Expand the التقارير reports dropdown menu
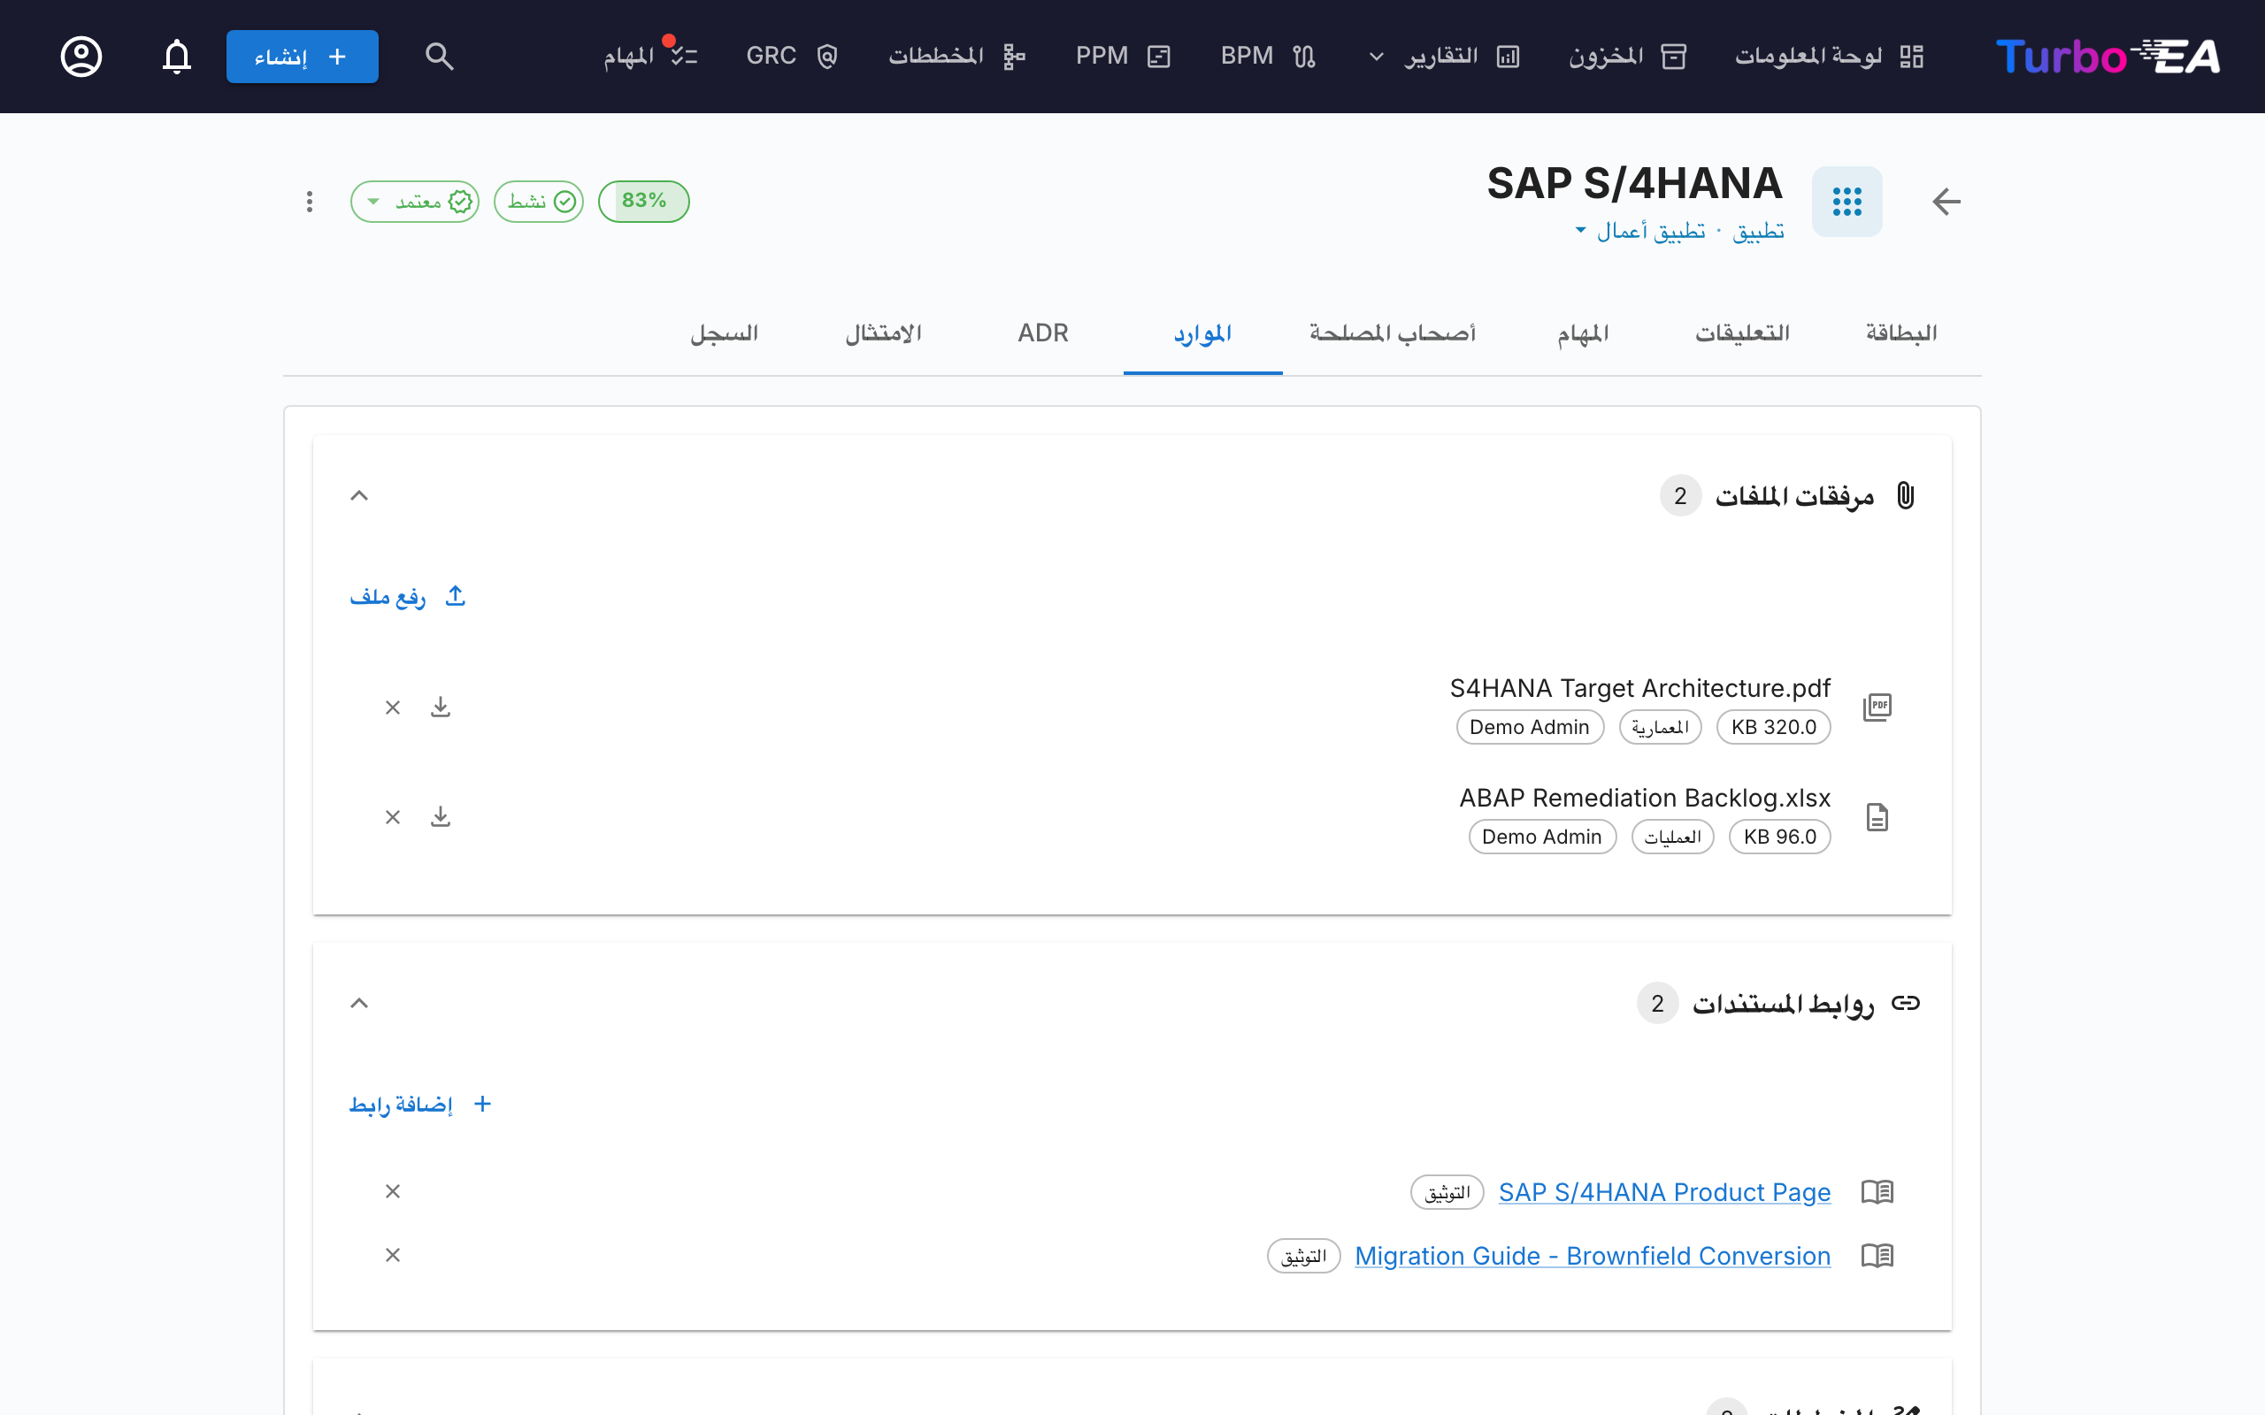 (1444, 56)
